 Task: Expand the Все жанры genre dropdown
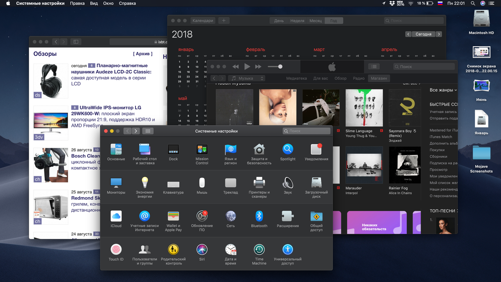tap(443, 90)
